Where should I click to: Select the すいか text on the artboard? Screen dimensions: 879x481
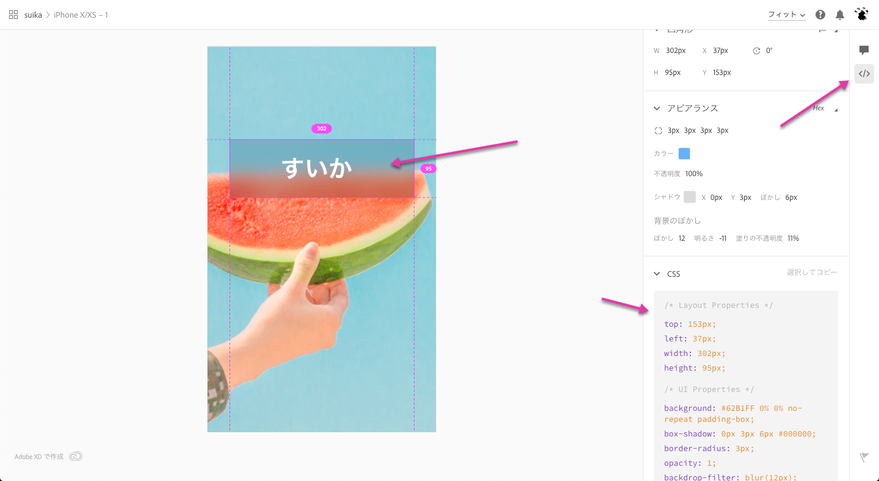click(317, 168)
